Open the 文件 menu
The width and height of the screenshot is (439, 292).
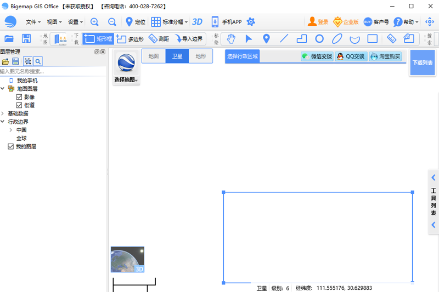33,22
